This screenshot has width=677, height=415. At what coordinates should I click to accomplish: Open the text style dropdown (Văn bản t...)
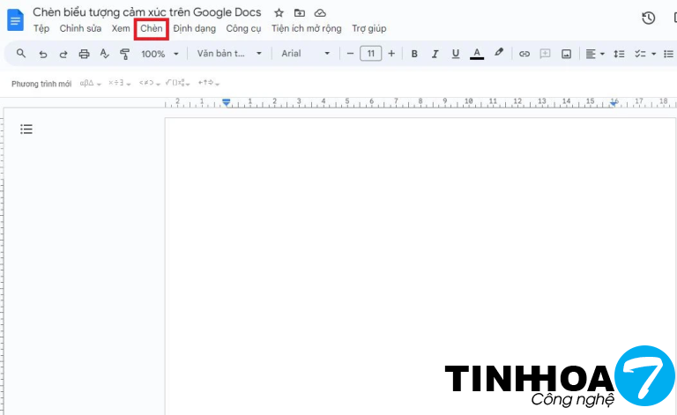pos(229,54)
